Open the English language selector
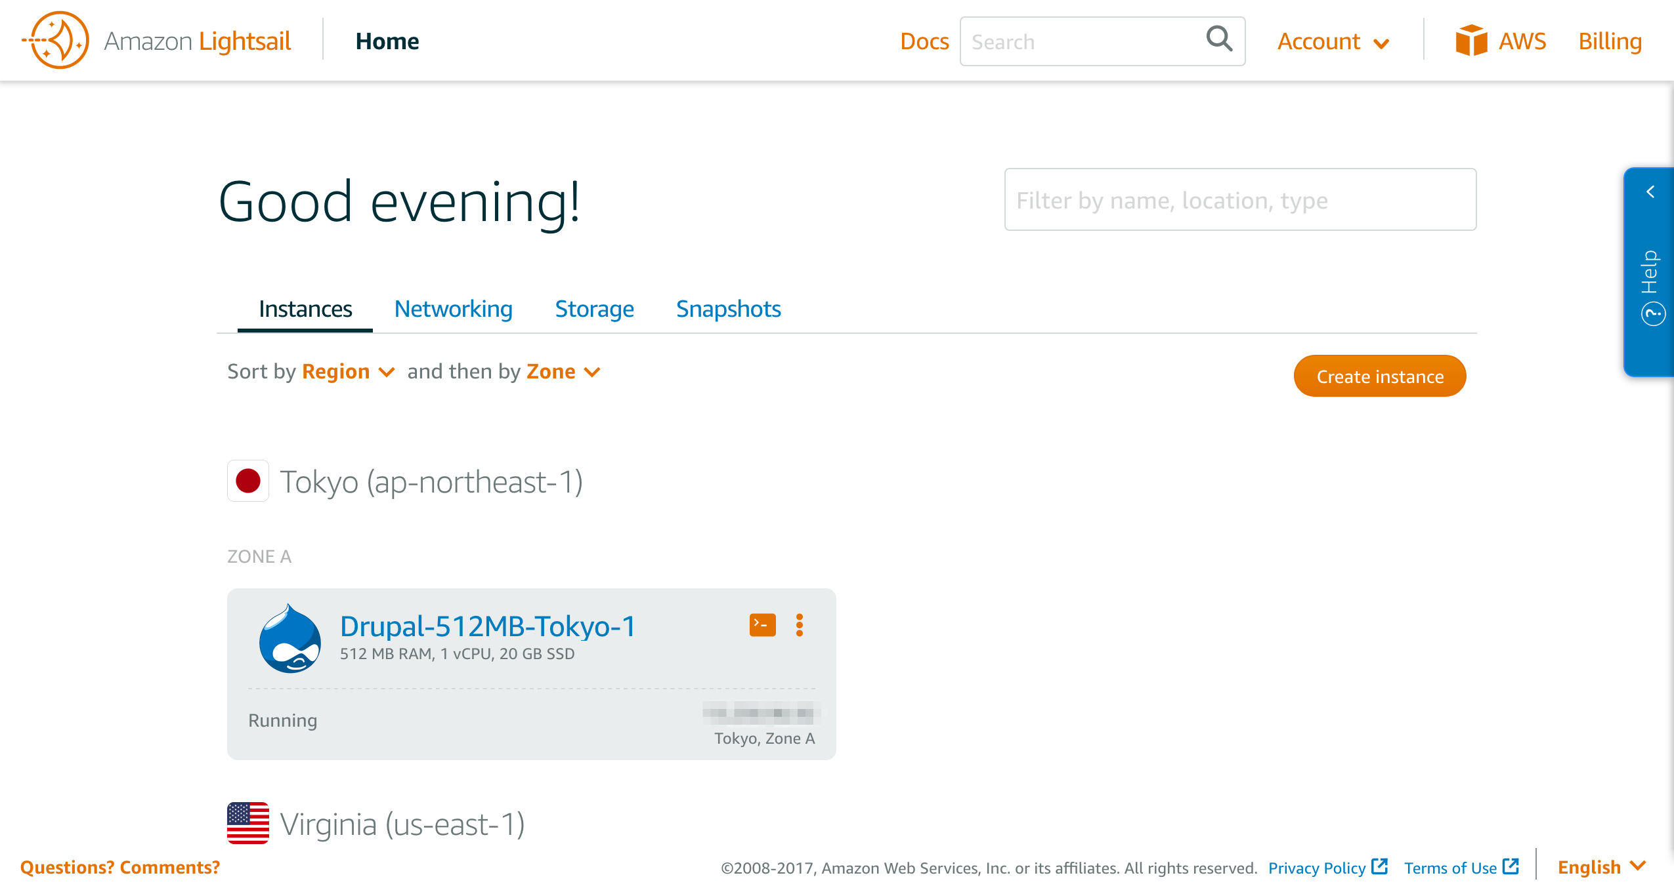The height and width of the screenshot is (890, 1674). pos(1600,867)
